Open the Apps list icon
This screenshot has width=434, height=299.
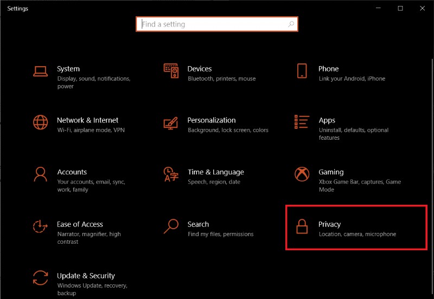[x=302, y=122]
